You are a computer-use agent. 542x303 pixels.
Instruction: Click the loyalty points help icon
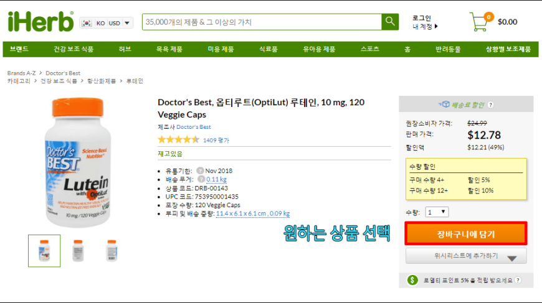518,280
